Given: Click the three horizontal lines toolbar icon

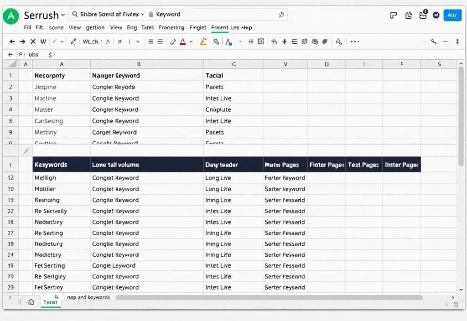Looking at the screenshot, I should point(295,41).
